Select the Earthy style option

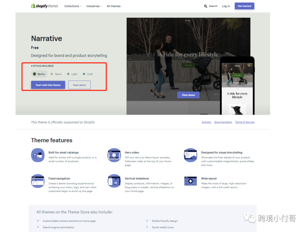click(x=39, y=74)
